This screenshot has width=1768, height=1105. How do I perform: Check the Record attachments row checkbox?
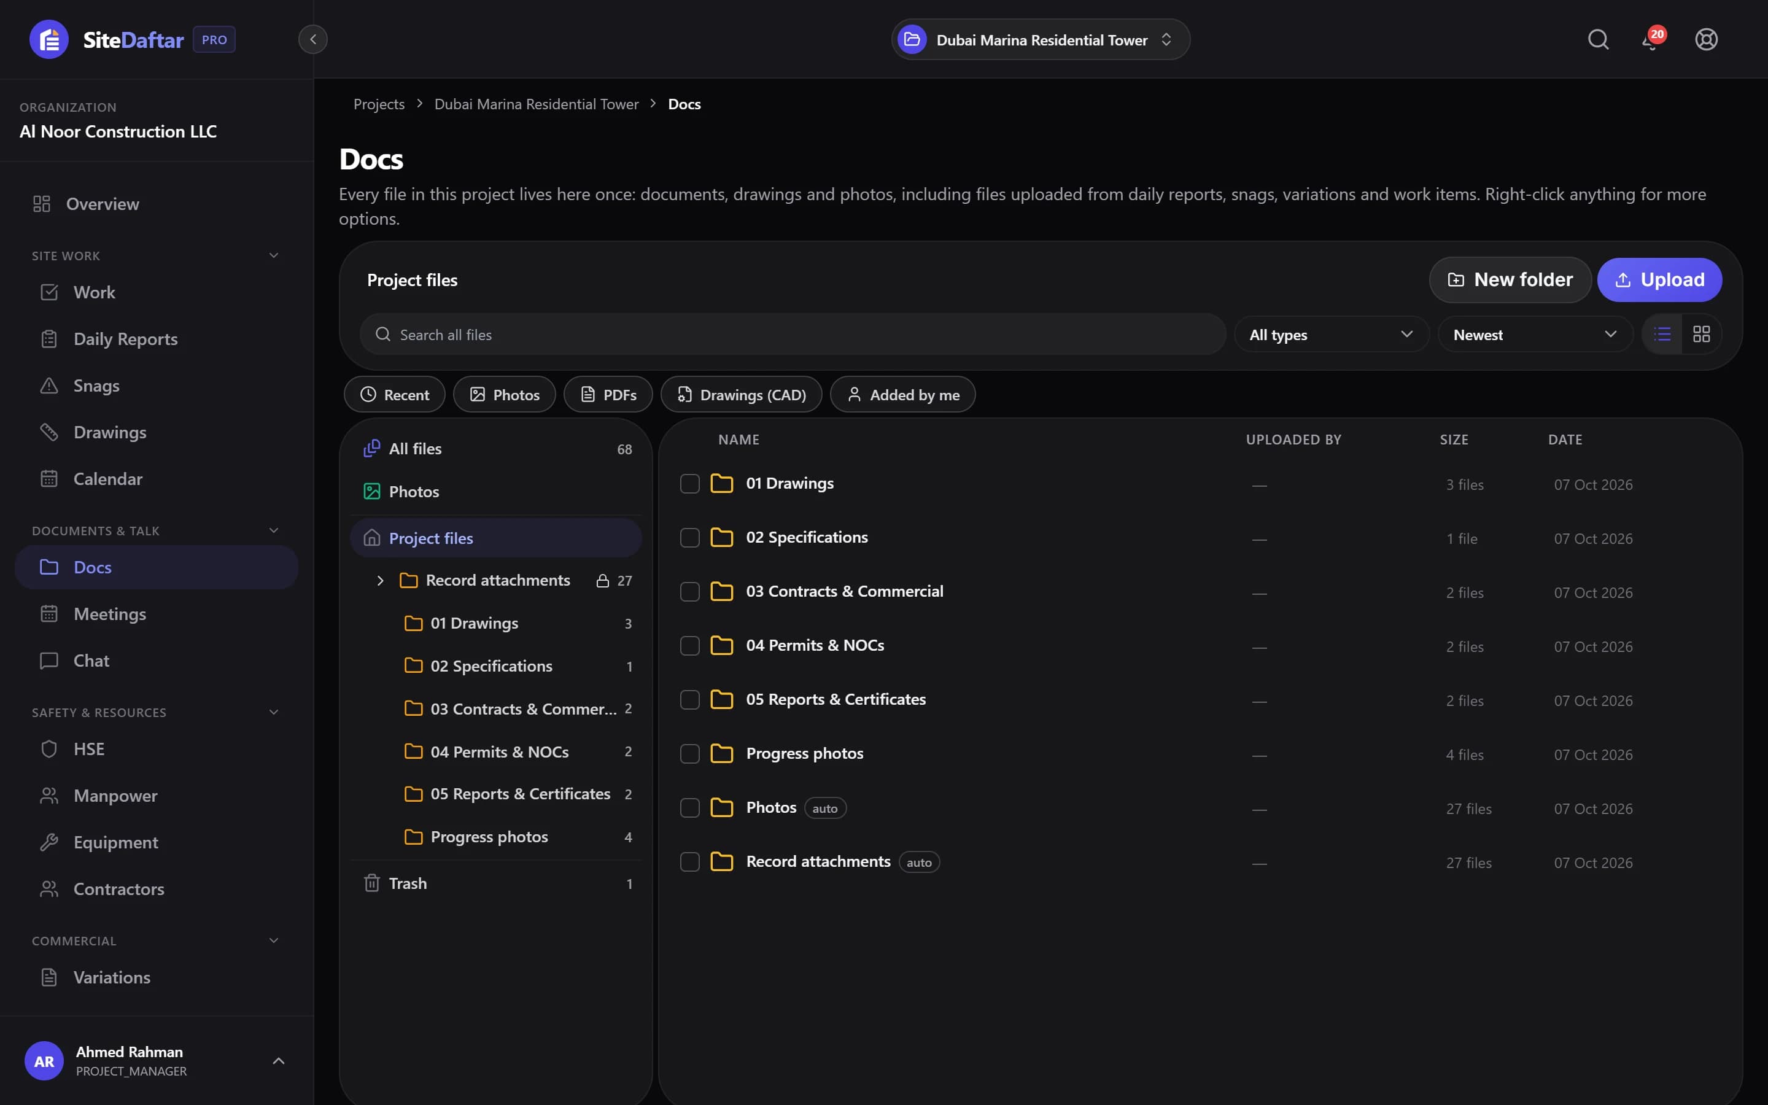click(689, 863)
